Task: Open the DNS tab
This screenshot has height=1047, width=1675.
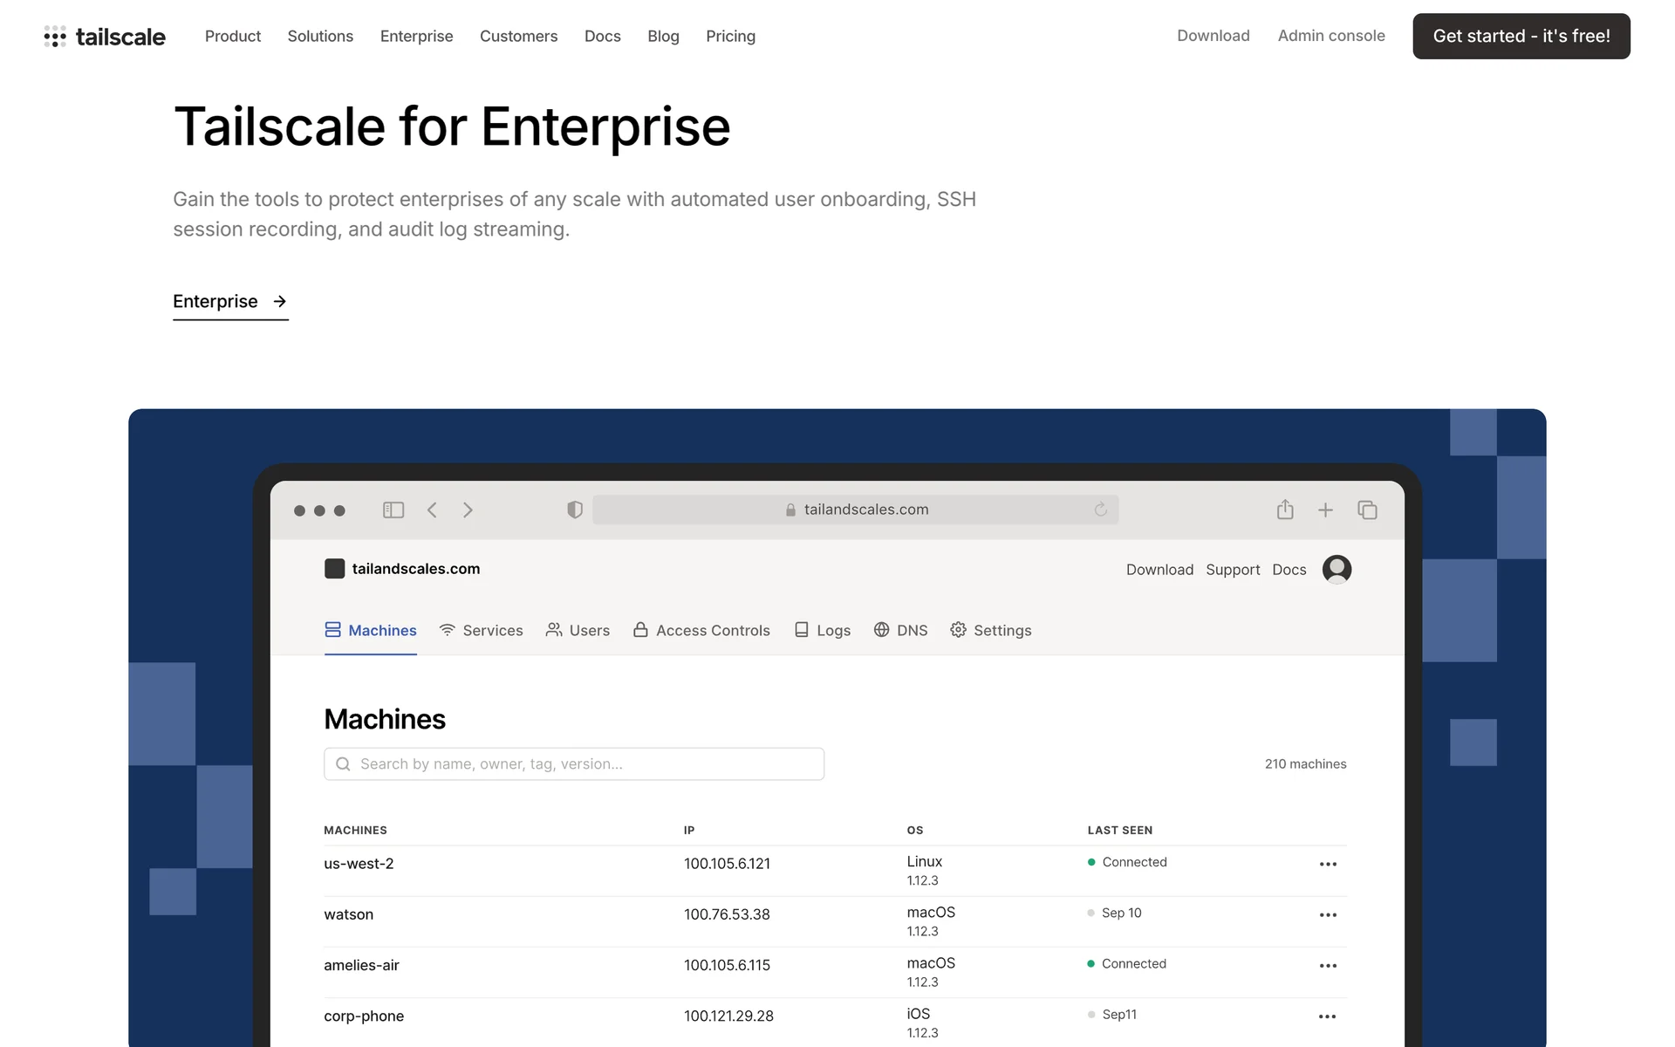Action: coord(901,630)
